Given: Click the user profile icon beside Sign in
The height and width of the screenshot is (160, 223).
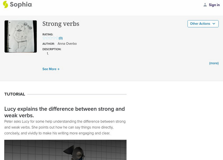Looking at the screenshot, I should click(205, 5).
